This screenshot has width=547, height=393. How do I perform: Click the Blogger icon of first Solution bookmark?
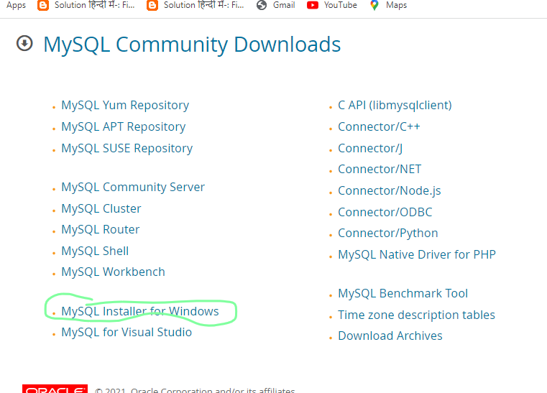point(43,5)
